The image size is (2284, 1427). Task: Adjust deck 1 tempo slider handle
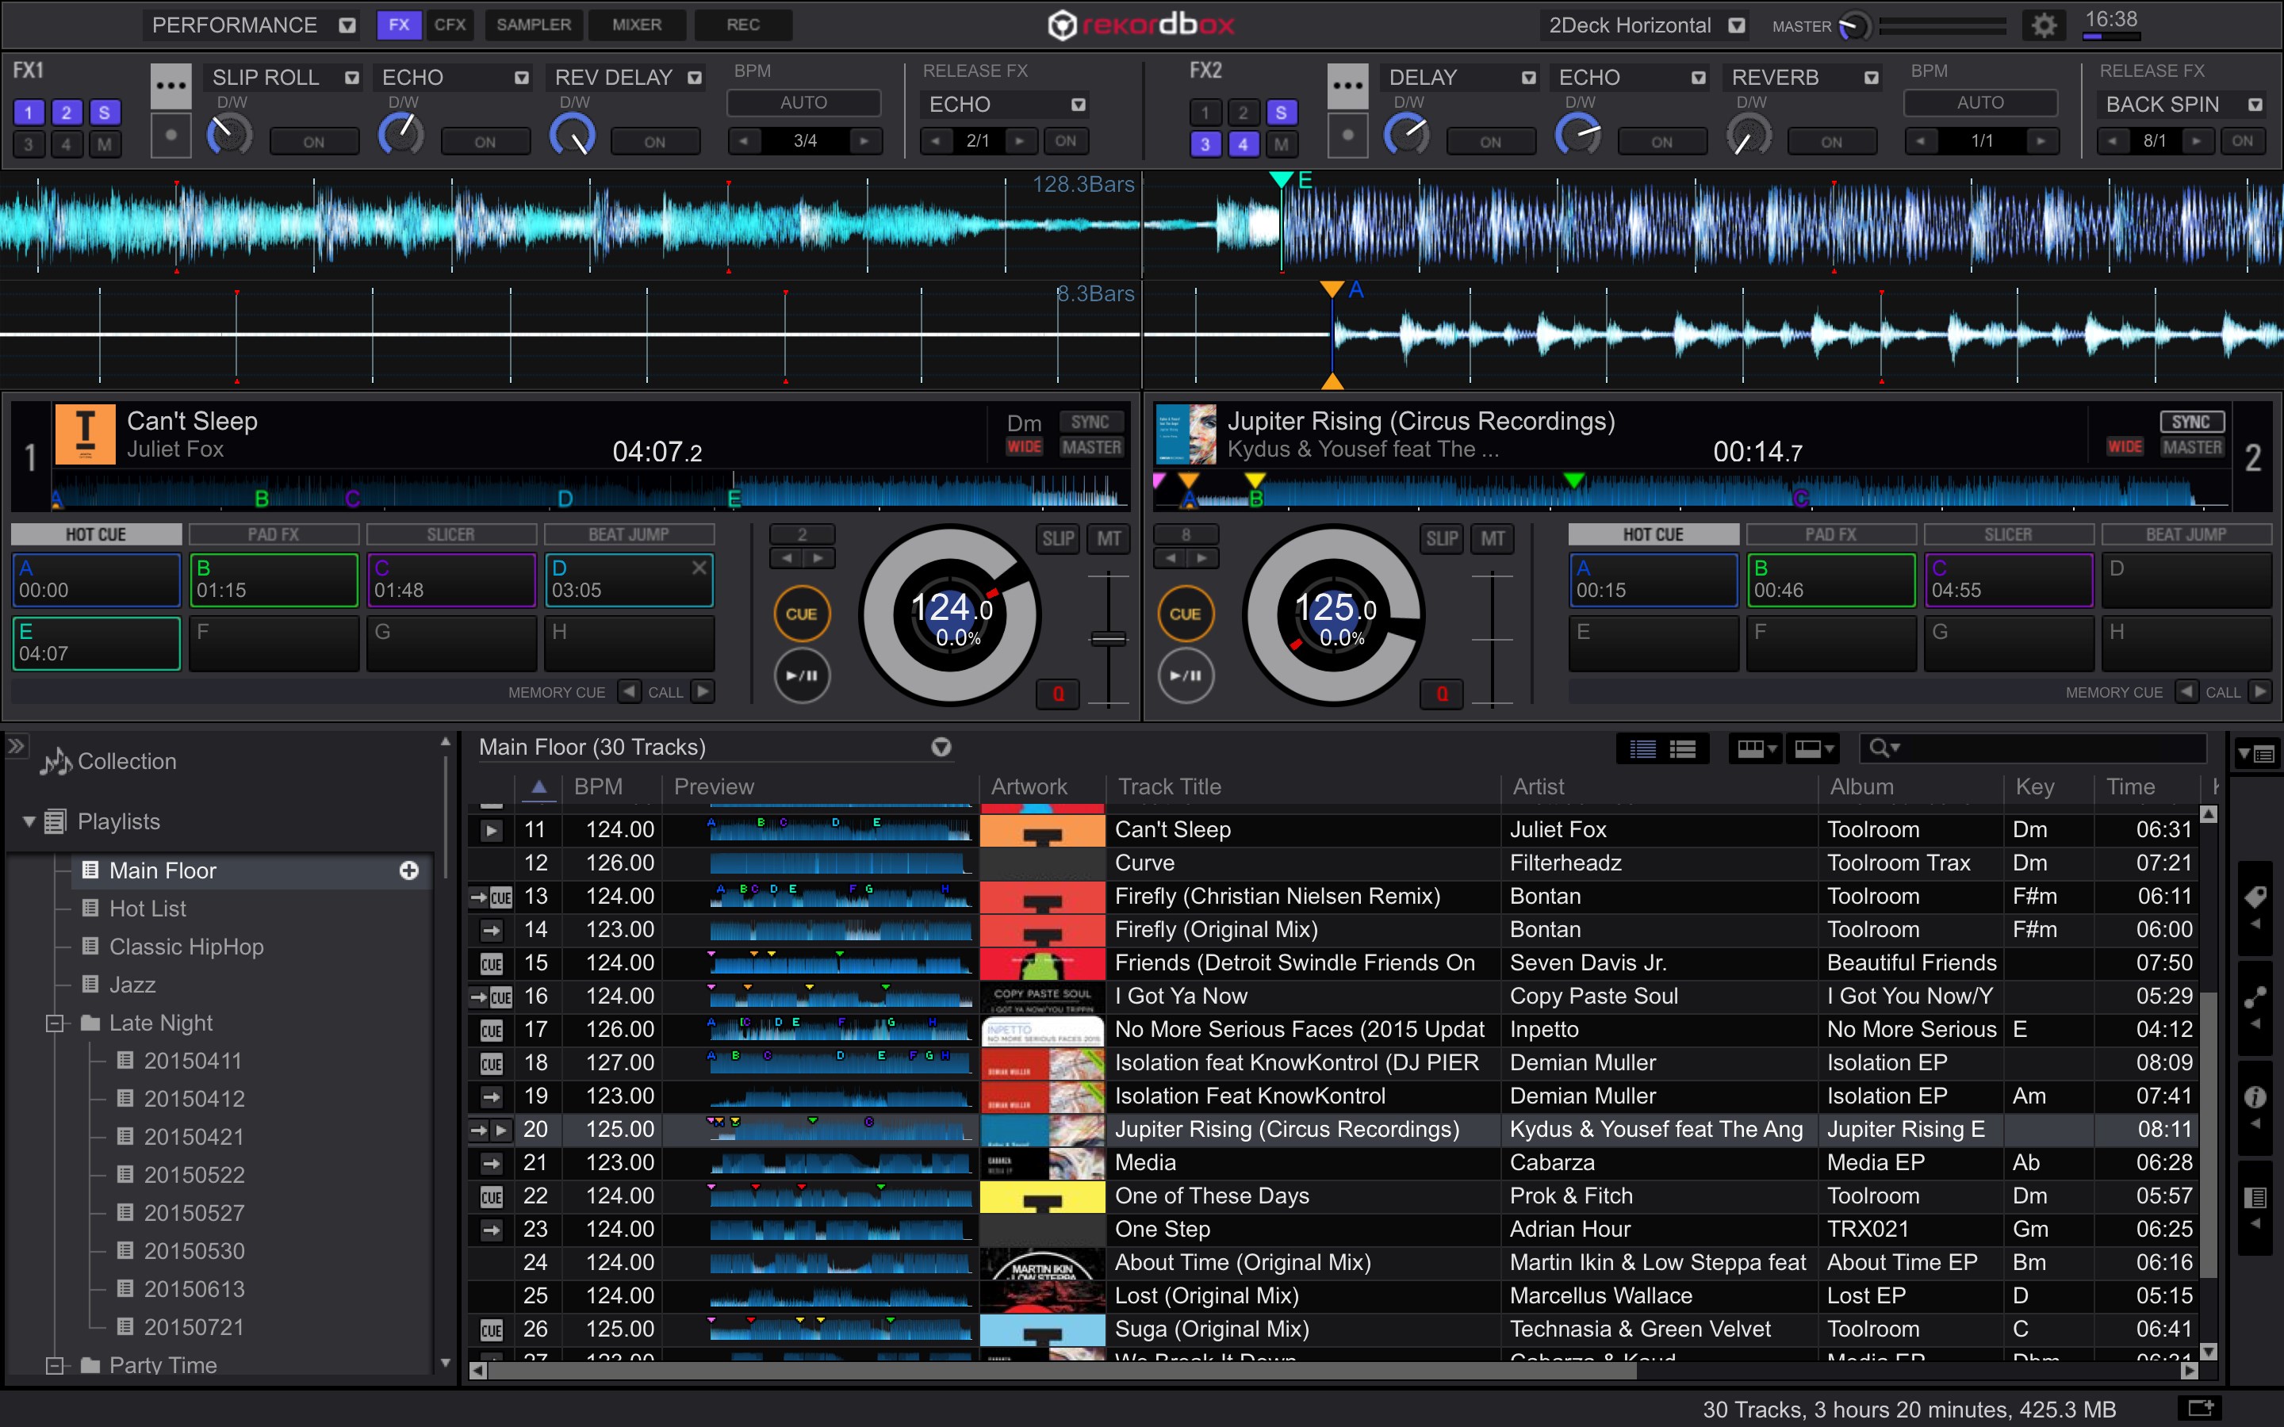(x=1108, y=639)
